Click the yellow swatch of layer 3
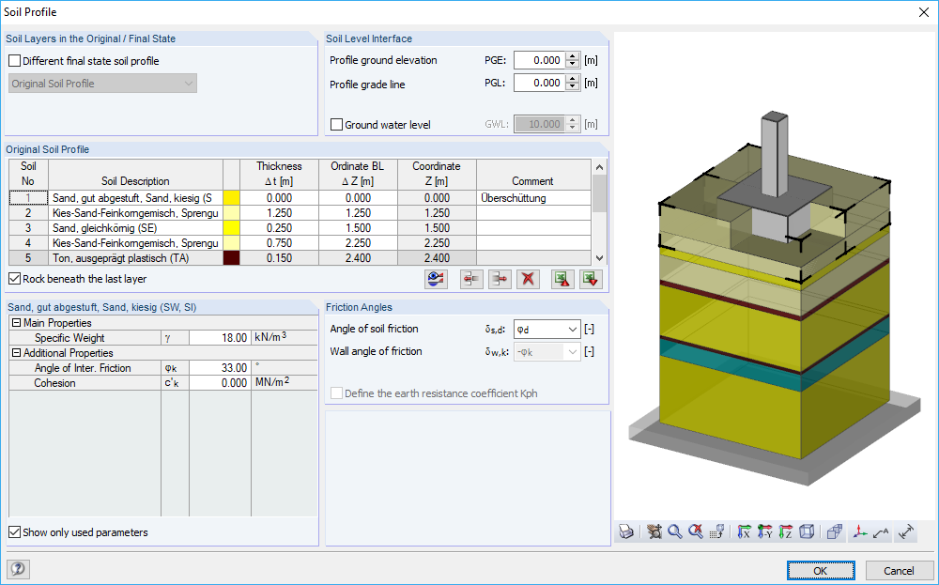 pos(231,228)
